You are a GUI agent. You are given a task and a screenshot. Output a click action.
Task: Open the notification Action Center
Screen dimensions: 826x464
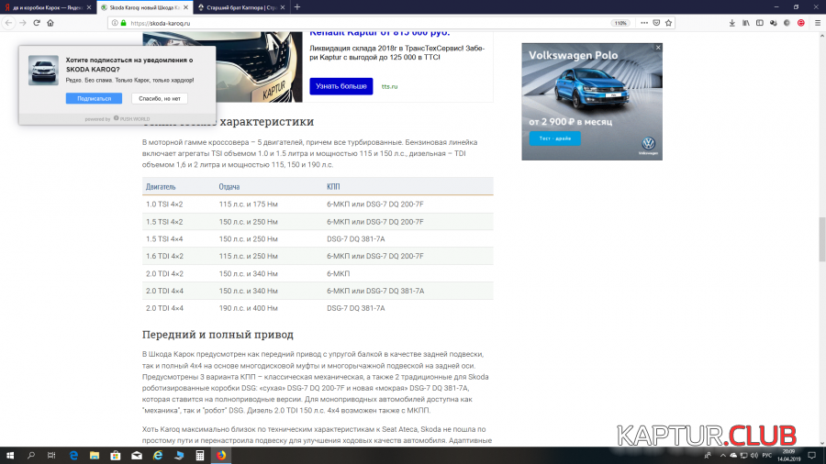[x=812, y=456]
